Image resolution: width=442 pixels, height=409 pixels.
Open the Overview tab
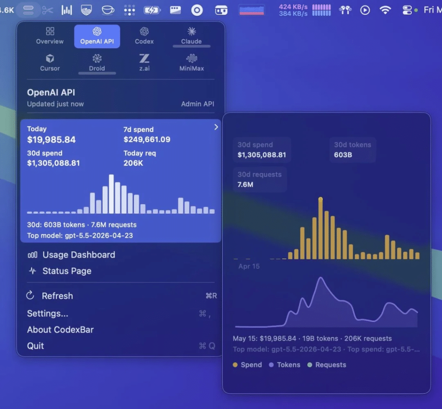pyautogui.click(x=50, y=36)
